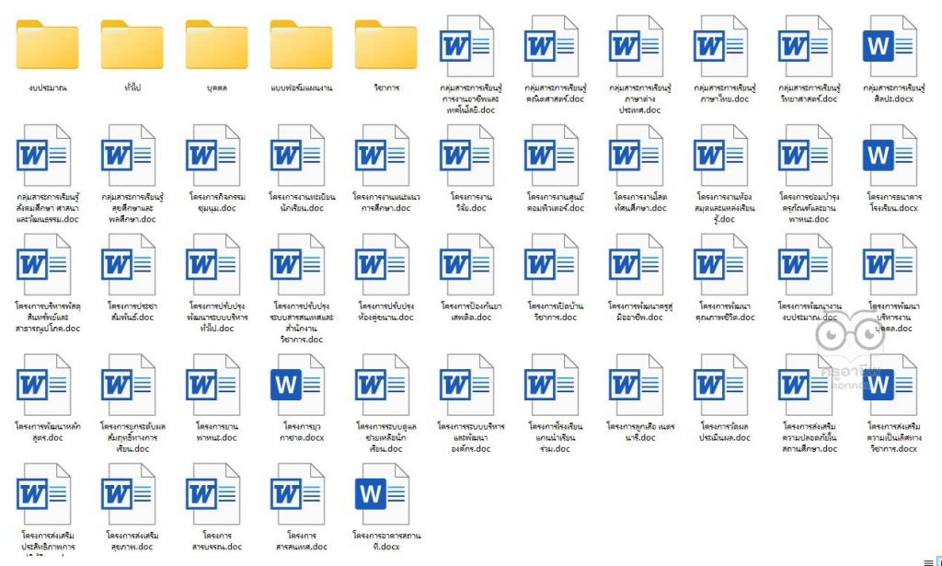Click the โครงการงานทะเบียนนักเรียน.doc document icon

click(297, 155)
